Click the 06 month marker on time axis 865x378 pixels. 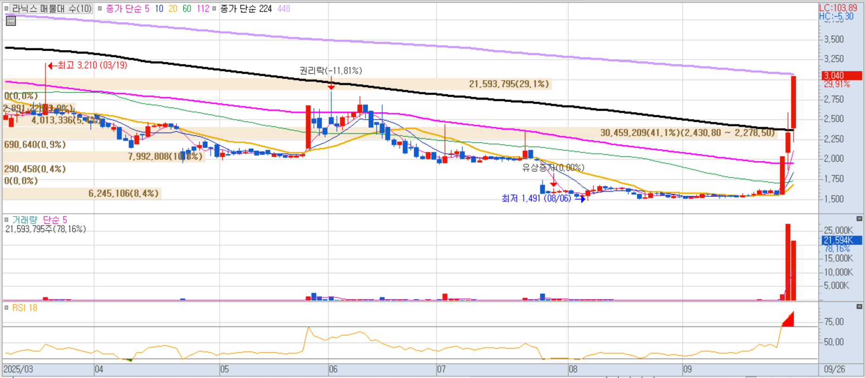tap(333, 369)
